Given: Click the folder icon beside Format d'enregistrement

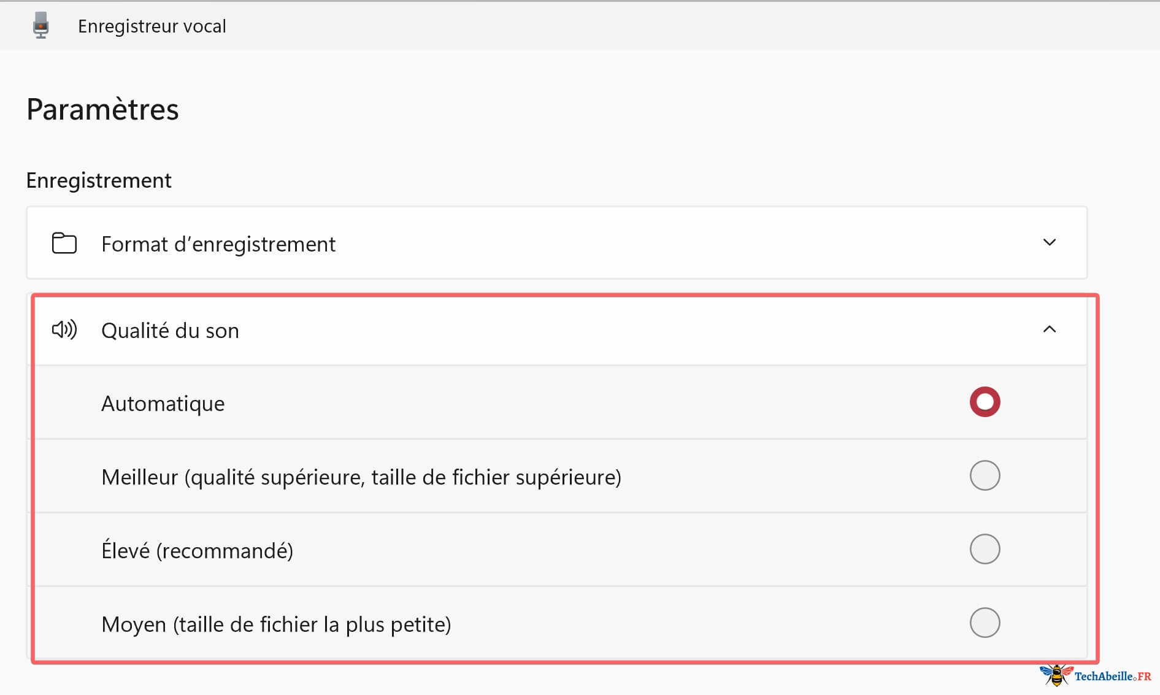Looking at the screenshot, I should (63, 243).
